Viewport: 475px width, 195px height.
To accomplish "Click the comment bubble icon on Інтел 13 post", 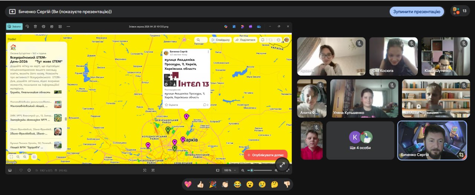I will click(x=204, y=105).
